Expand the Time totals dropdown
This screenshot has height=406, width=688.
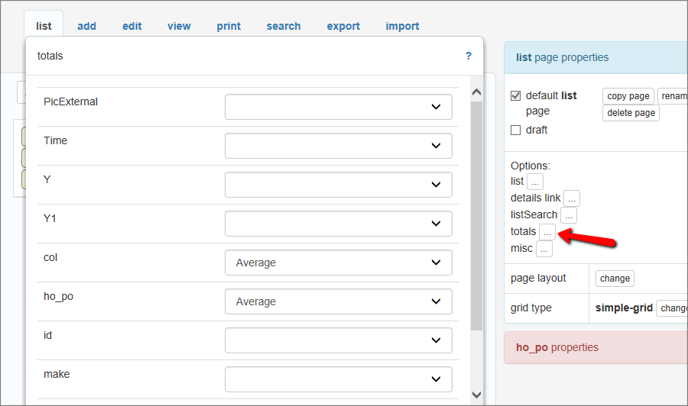338,146
